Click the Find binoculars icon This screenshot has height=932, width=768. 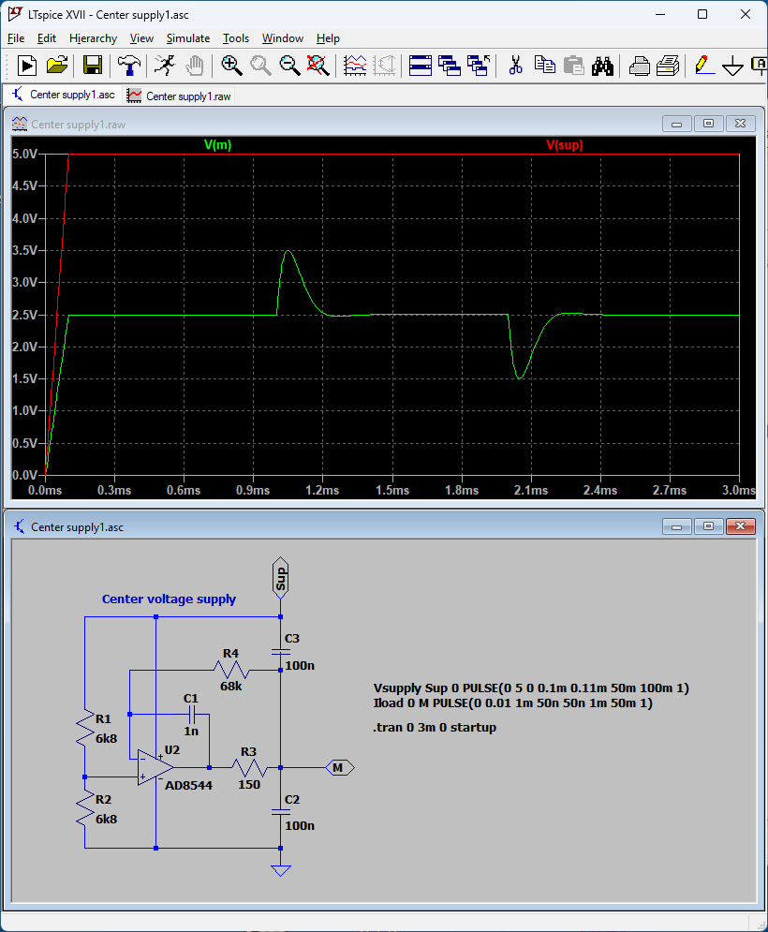point(603,65)
